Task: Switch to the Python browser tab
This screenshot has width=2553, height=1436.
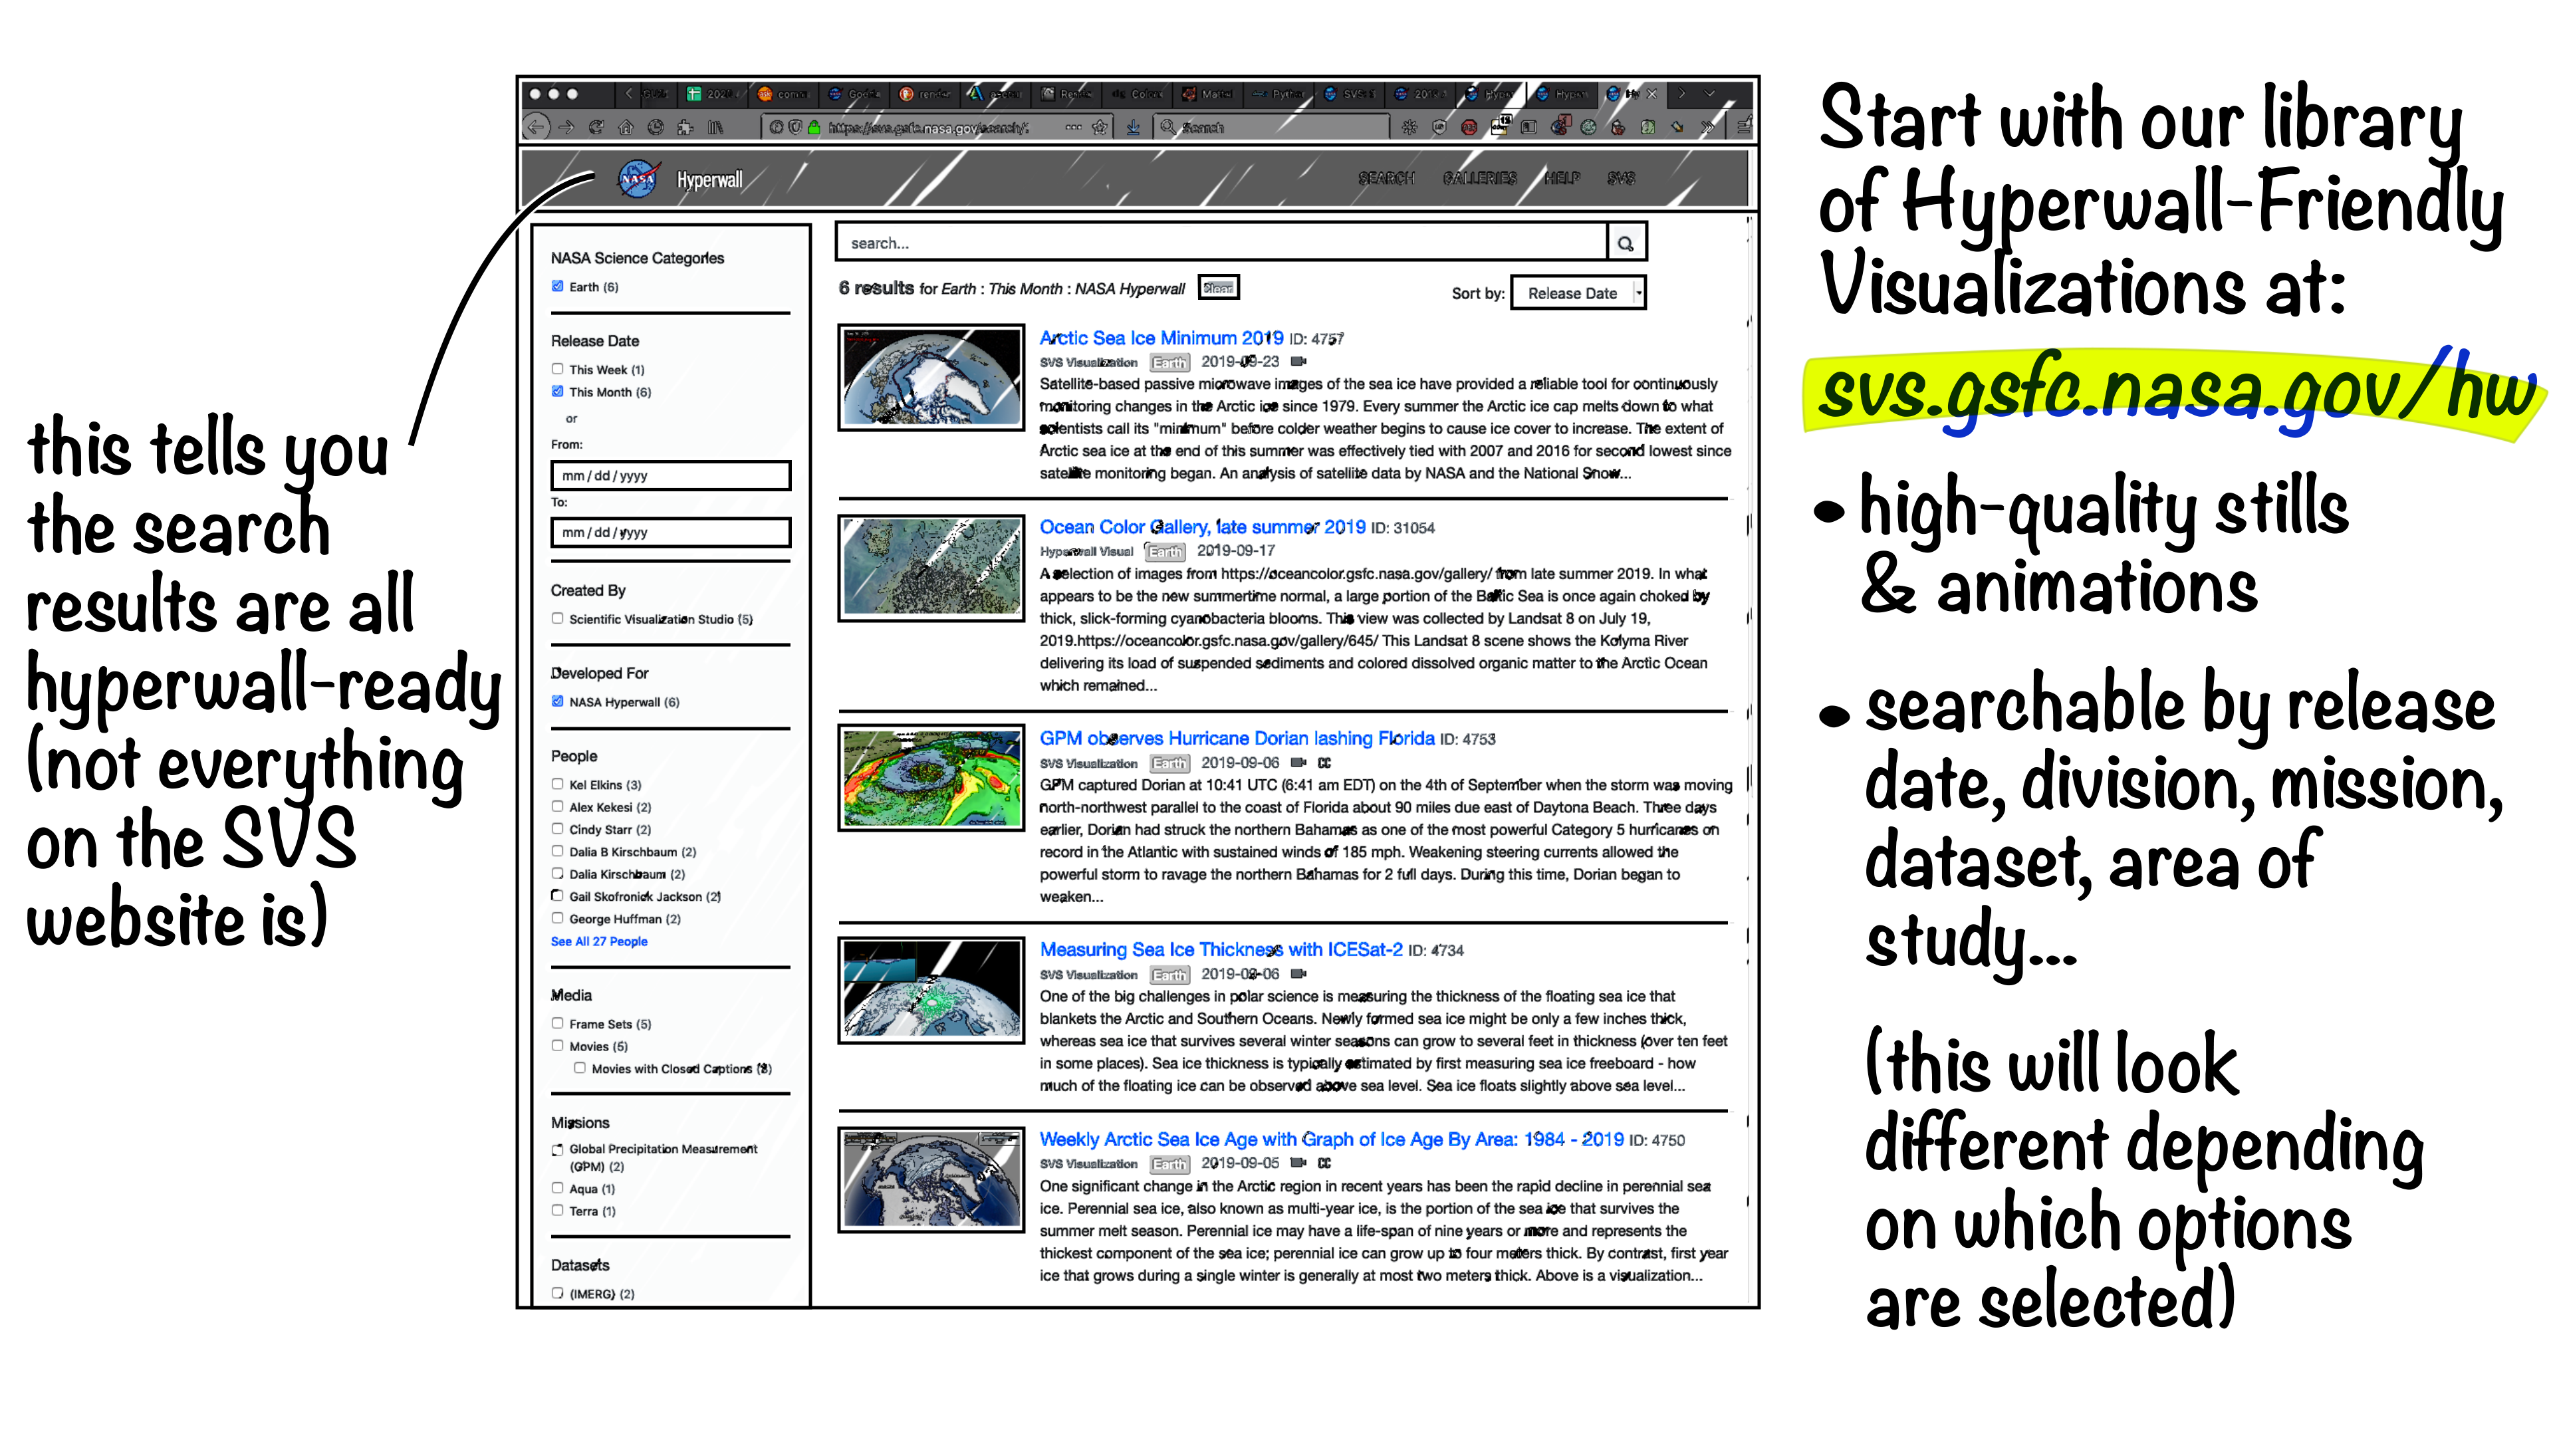Action: [x=1279, y=94]
